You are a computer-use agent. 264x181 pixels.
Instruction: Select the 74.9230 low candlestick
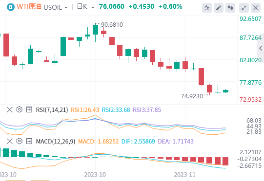click(210, 89)
